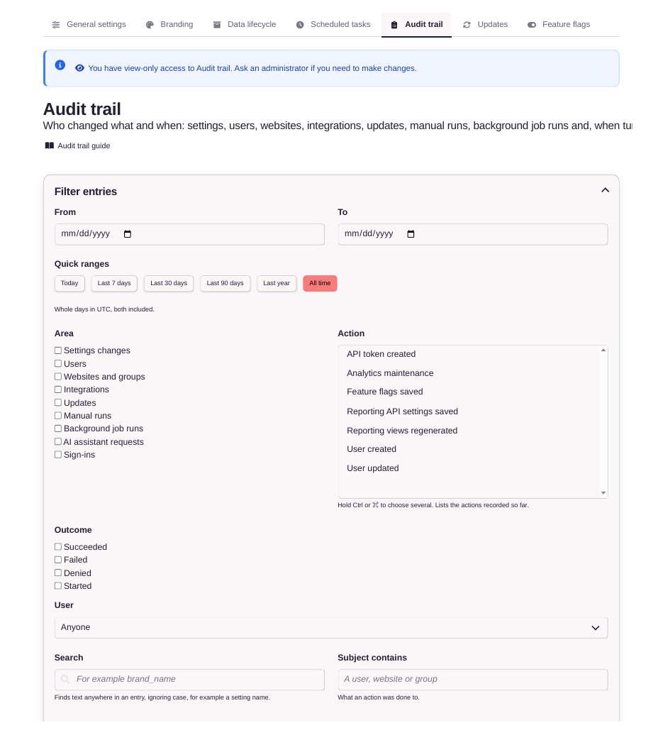
Task: Select the Audit trail tab
Action: click(417, 24)
